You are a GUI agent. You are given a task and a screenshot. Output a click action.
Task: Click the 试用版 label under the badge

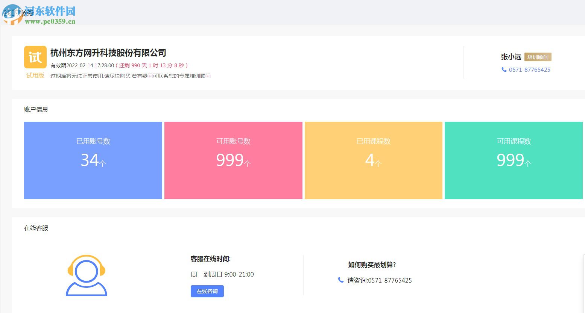(x=35, y=76)
